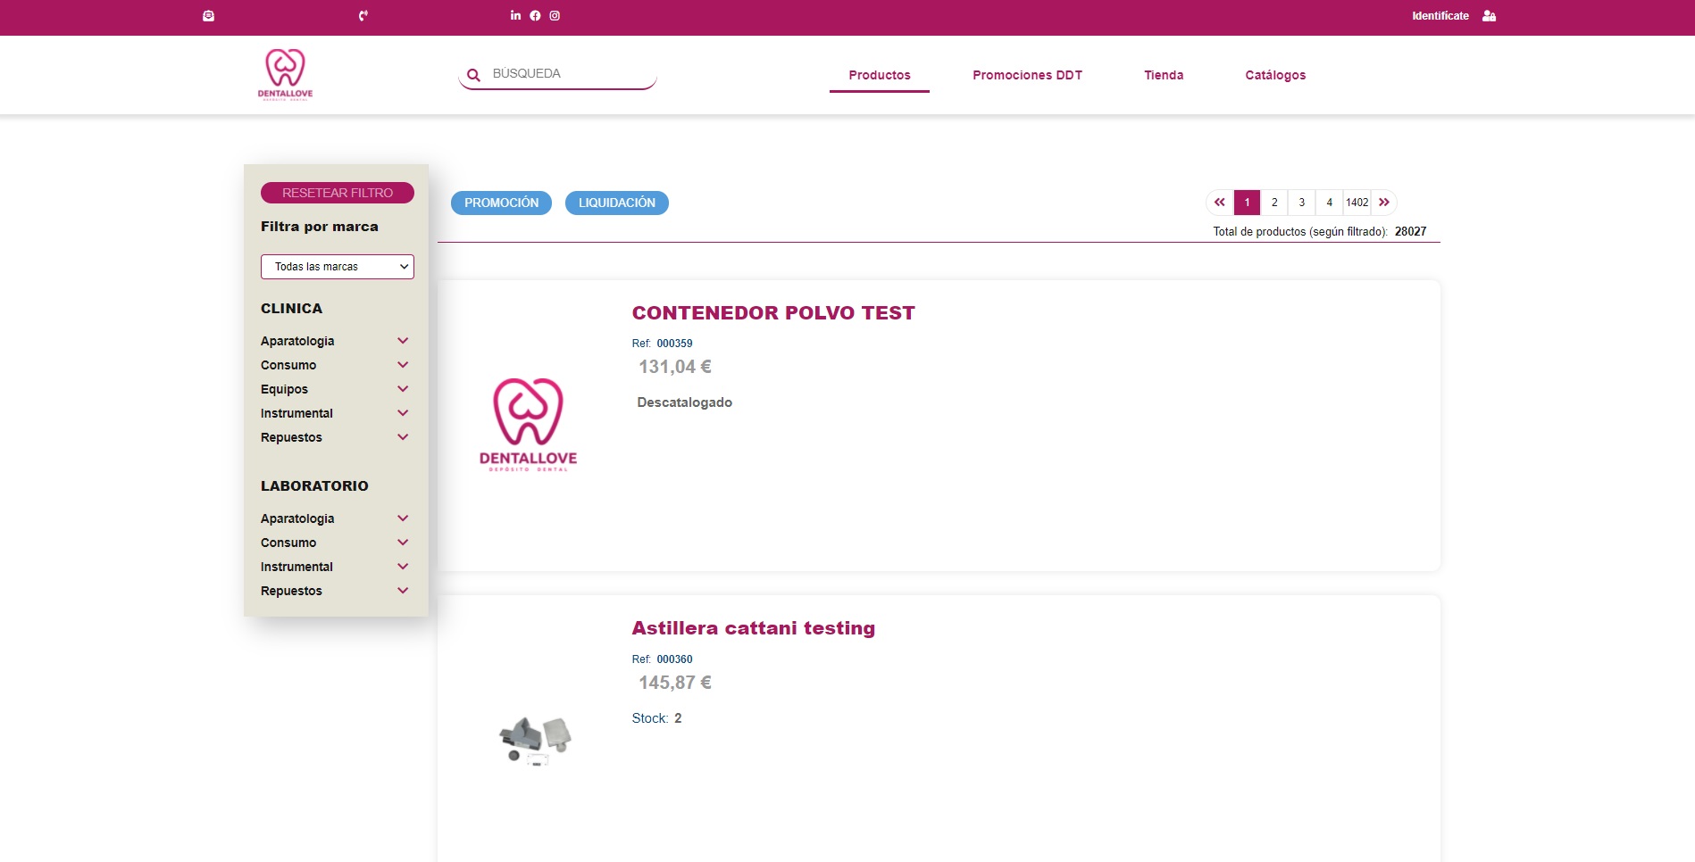Filter by the PROMOCIÓN button
The width and height of the screenshot is (1695, 862).
501,203
